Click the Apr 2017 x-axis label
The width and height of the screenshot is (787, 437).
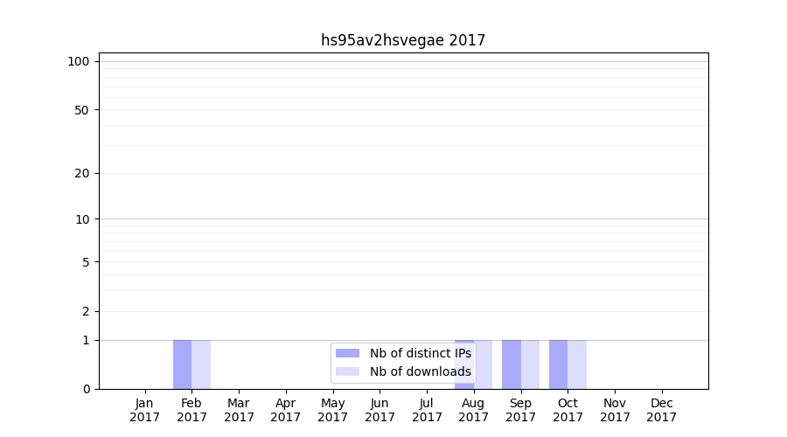pos(286,410)
